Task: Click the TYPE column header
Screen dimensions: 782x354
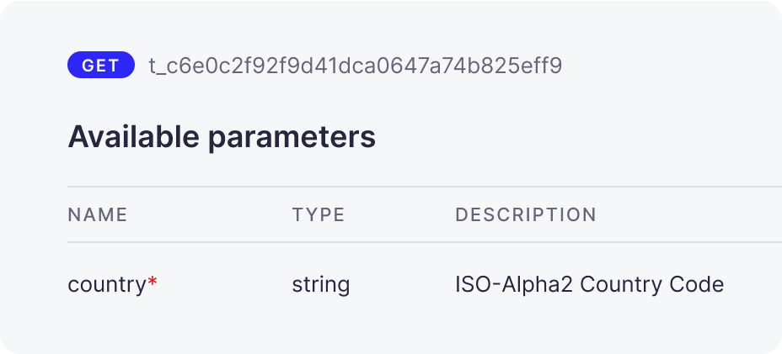Action: tap(319, 214)
